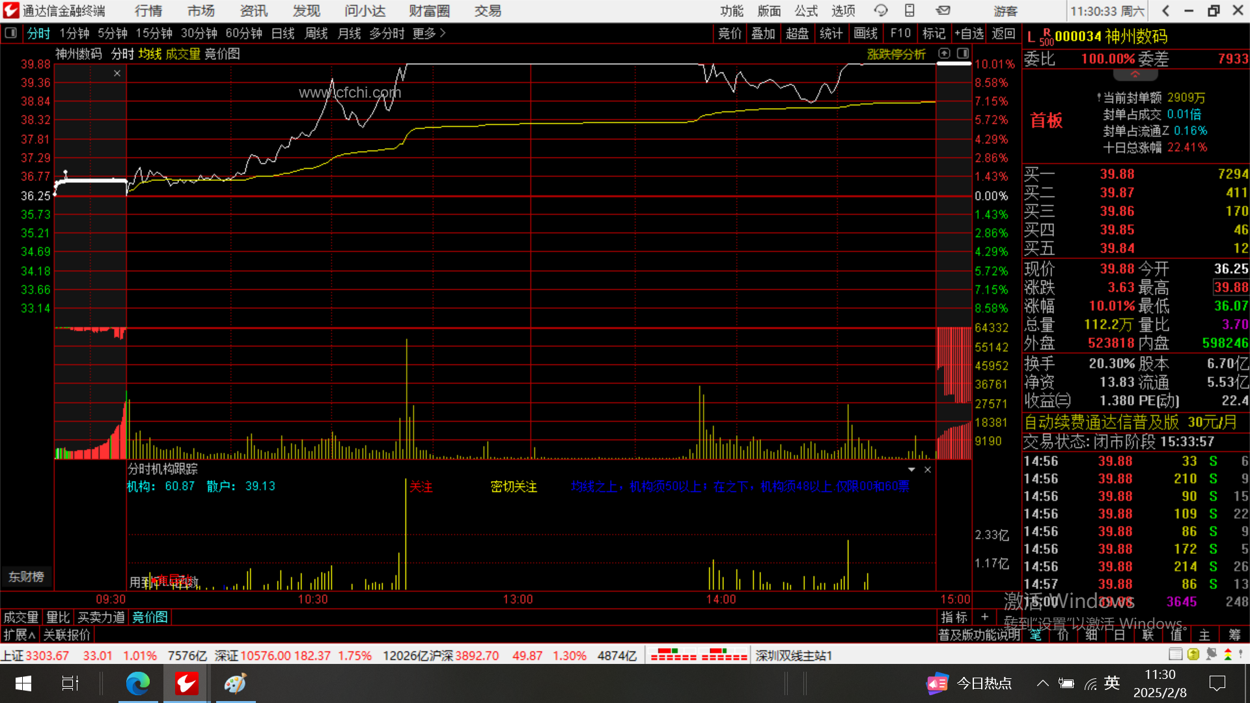
Task: Click the back arrow icon in title bar
Action: (x=1165, y=10)
